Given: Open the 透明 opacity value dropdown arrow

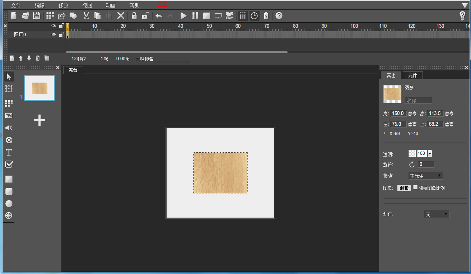Looking at the screenshot, I should point(430,154).
